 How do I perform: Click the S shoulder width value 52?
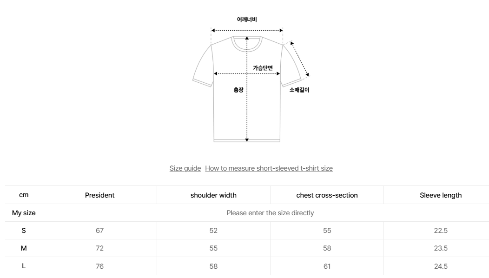213,231
